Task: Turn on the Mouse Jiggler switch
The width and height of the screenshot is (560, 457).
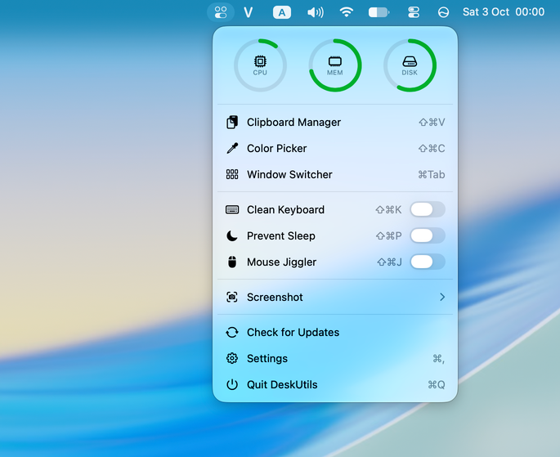Action: click(428, 262)
